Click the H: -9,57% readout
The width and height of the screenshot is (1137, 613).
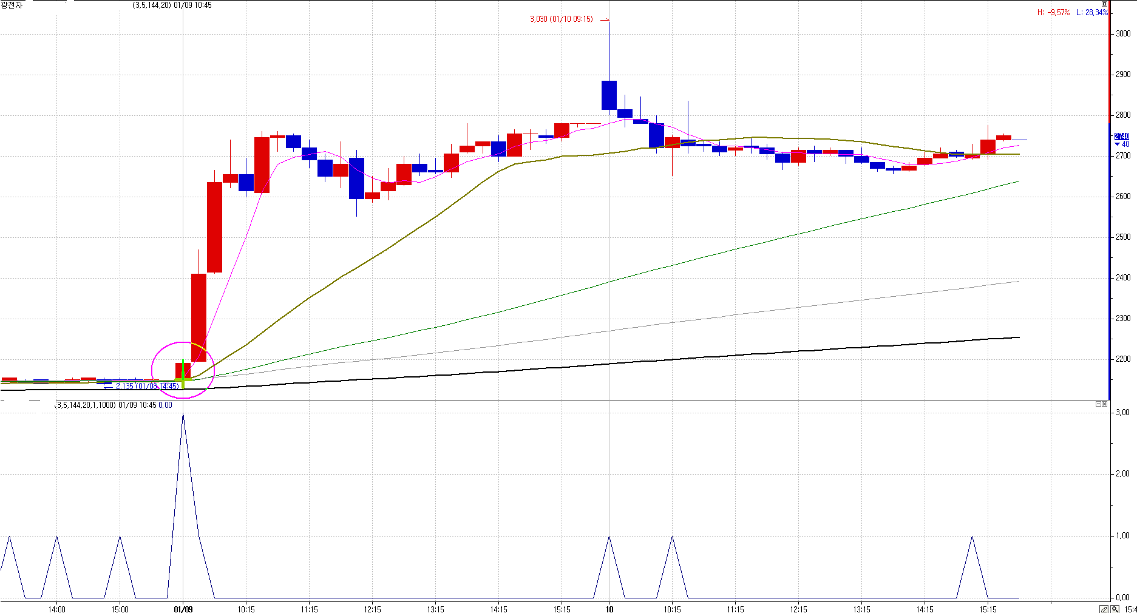(1053, 12)
